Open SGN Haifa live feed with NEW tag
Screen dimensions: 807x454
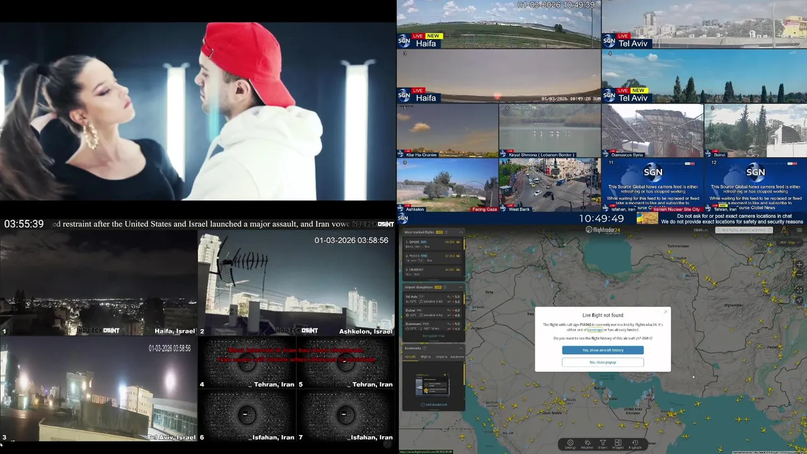coord(498,24)
